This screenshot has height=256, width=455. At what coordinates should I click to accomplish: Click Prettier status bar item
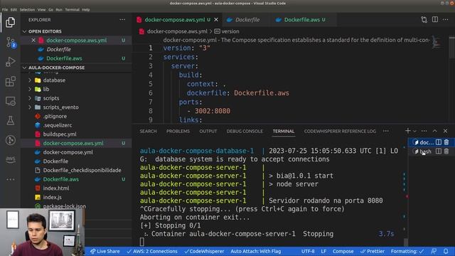click(x=373, y=251)
